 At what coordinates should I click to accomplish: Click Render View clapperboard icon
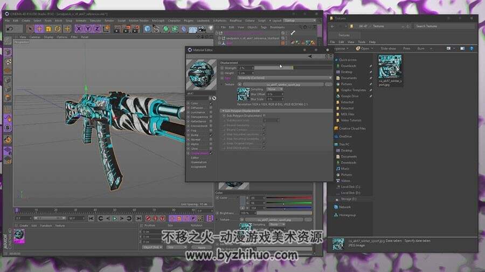[117, 29]
